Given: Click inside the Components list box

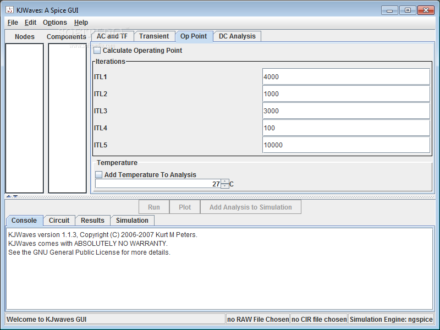Looking at the screenshot, I should point(67,118).
